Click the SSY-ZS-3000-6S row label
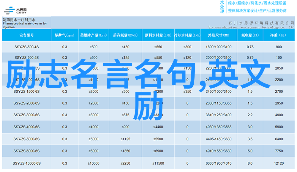This screenshot has height=172, width=297. pos(26,115)
